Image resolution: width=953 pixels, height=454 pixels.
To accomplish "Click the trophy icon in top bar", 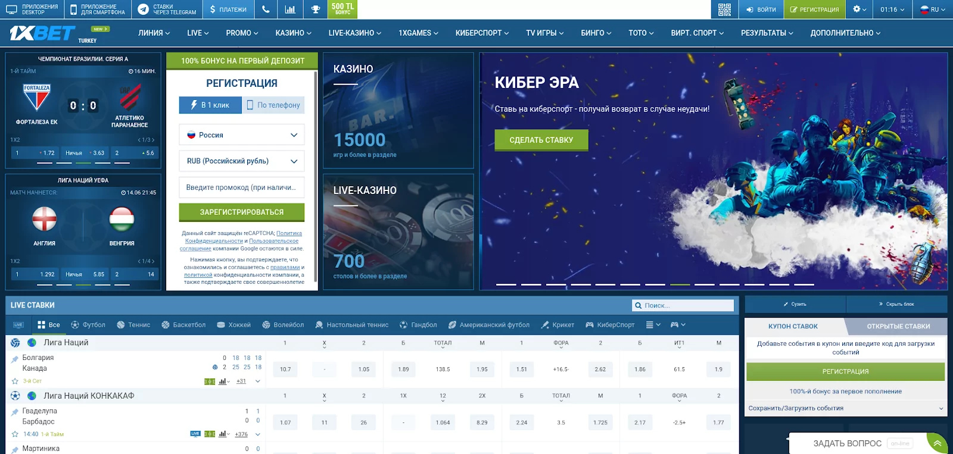I will [x=315, y=10].
